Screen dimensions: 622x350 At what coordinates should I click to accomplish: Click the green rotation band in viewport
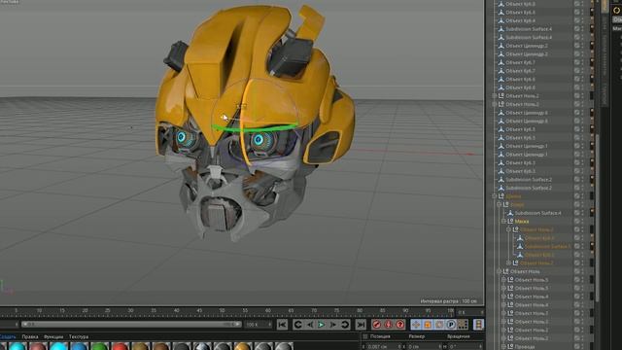pyautogui.click(x=254, y=127)
